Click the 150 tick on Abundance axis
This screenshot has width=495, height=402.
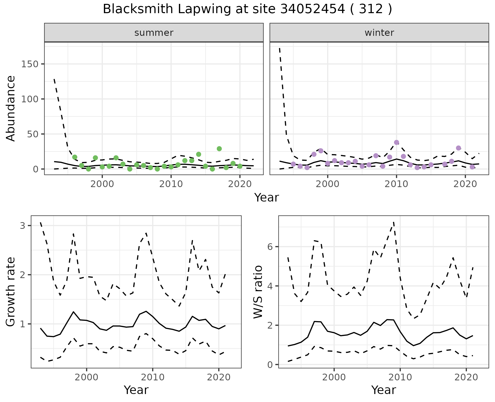(30, 64)
